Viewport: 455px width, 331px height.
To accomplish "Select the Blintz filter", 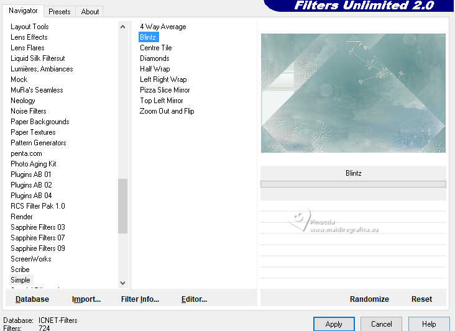I will pyautogui.click(x=148, y=37).
